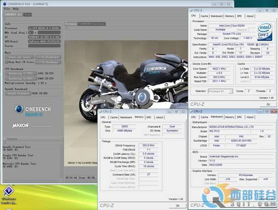Click title icon of CPU-Z mainboard window
This screenshot has width=278, height=210.
coord(191,111)
